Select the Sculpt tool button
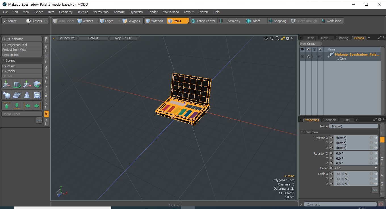386x209 pixels. point(13,21)
